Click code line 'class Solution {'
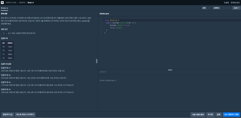This screenshot has width=241, height=118. tap(112, 20)
